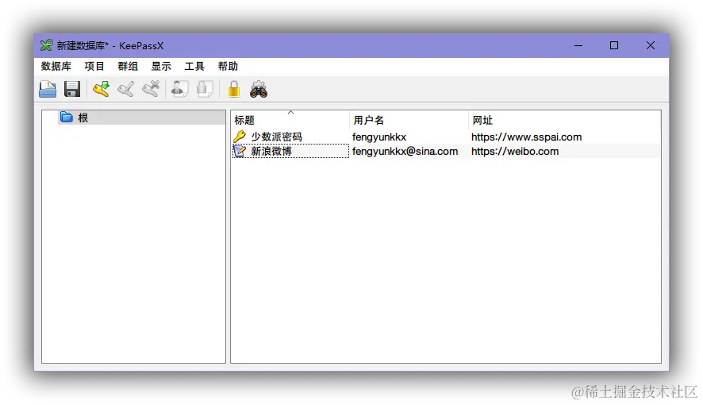Copy the username to the clipboard via toolbar icon
703x405 pixels.
tap(180, 89)
